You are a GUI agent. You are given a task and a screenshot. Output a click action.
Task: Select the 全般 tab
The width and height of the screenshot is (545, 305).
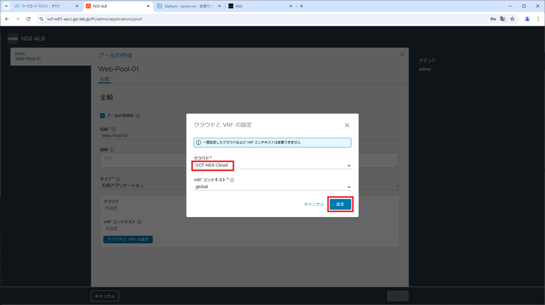104,79
